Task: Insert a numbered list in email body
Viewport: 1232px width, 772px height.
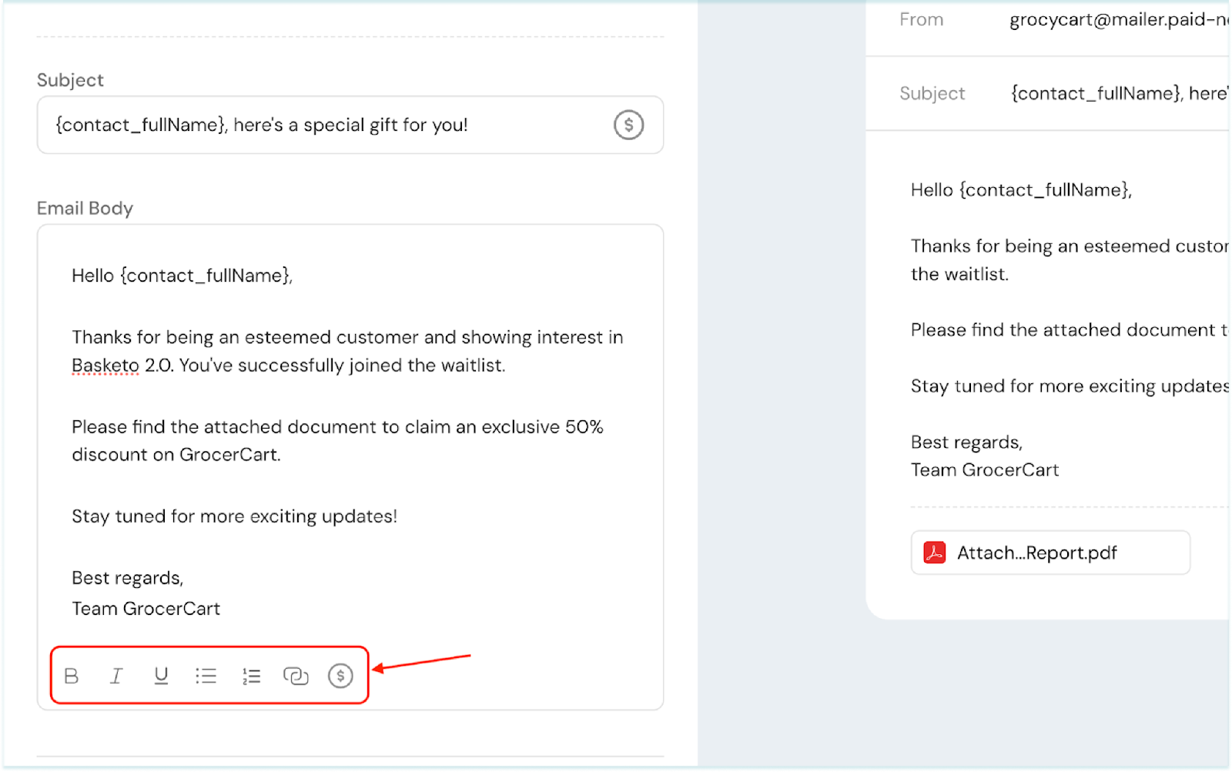Action: coord(251,676)
